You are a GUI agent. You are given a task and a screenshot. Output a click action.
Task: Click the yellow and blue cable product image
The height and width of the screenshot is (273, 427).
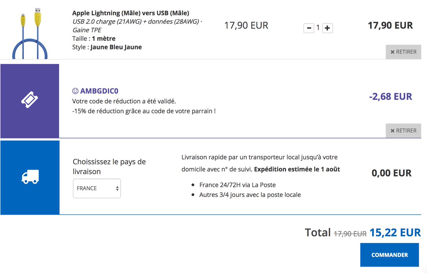pyautogui.click(x=30, y=33)
